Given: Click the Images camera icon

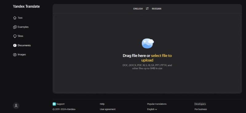Looking at the screenshot, I should click(x=15, y=55).
